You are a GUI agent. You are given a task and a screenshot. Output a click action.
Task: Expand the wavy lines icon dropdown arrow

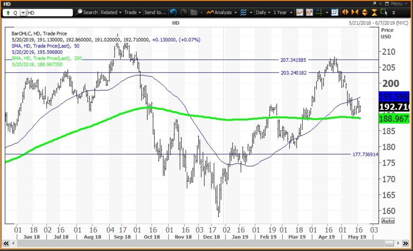point(250,13)
